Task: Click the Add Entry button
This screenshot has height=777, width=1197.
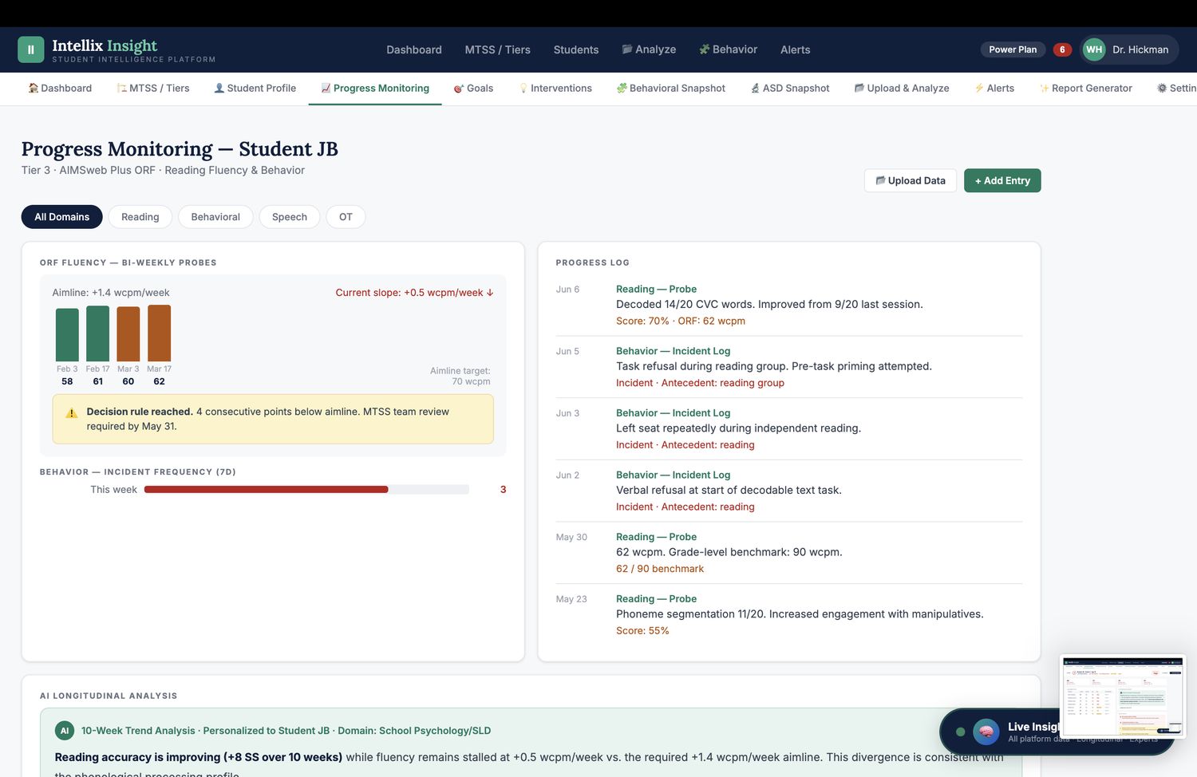Action: coord(1002,181)
